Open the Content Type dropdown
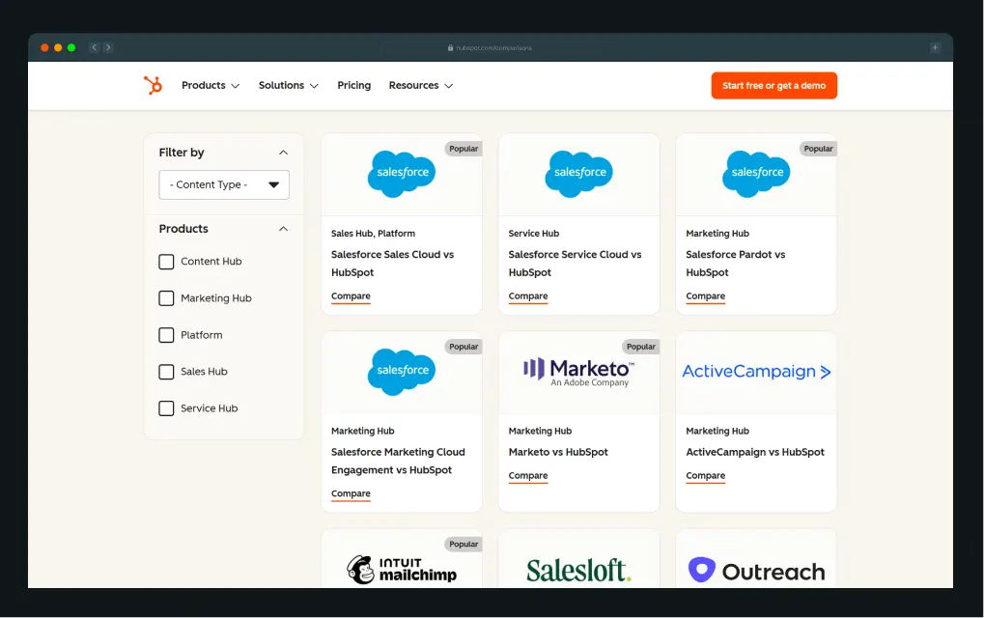Screen dimensions: 984x618 224,184
